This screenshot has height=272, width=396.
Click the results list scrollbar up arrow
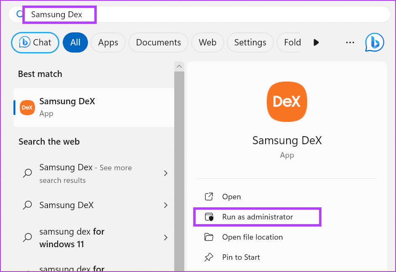tap(180, 66)
